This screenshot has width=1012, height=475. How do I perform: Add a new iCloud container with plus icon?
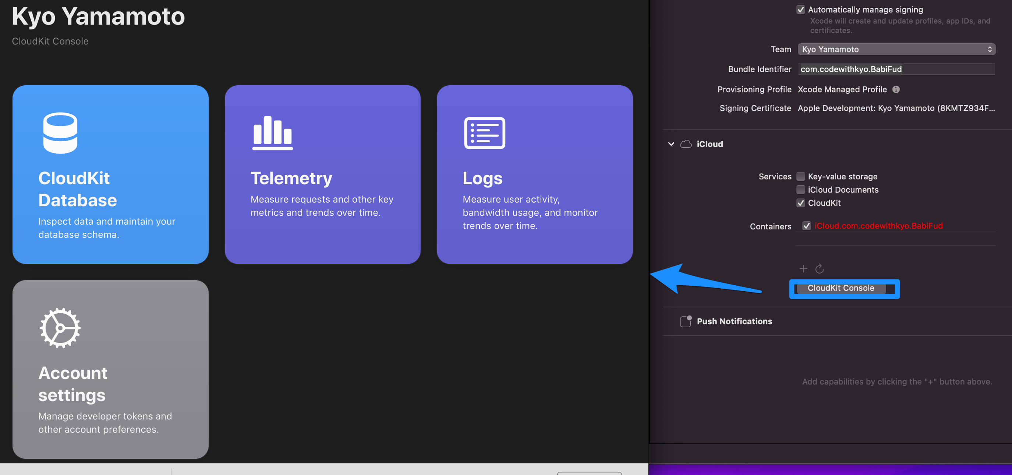pos(803,268)
